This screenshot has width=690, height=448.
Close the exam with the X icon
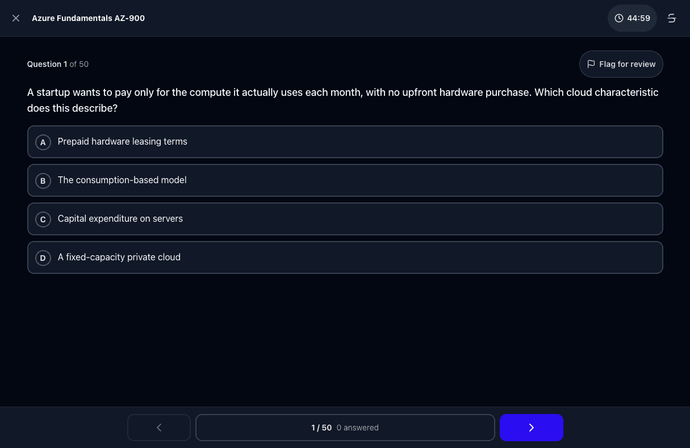coord(16,18)
